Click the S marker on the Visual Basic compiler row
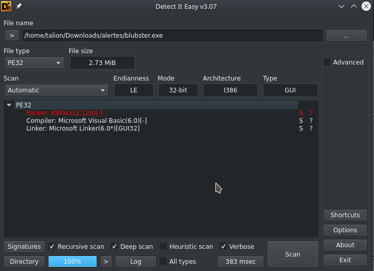374x271 pixels. tap(301, 120)
